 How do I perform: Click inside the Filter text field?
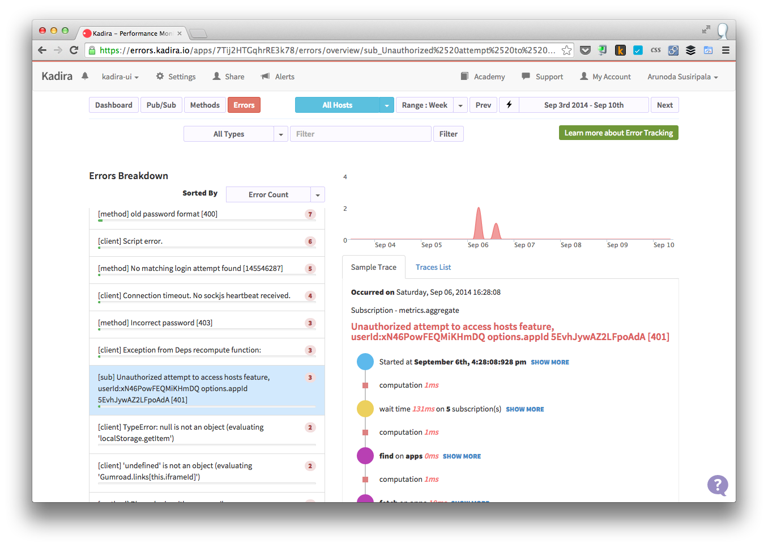(361, 134)
